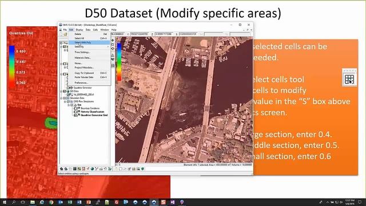Toggle Quadtree Generator Grid checkbox
The image size is (366, 206).
tap(75, 115)
